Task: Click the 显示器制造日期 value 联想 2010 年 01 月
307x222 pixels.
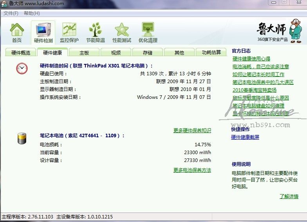Action: click(190, 89)
